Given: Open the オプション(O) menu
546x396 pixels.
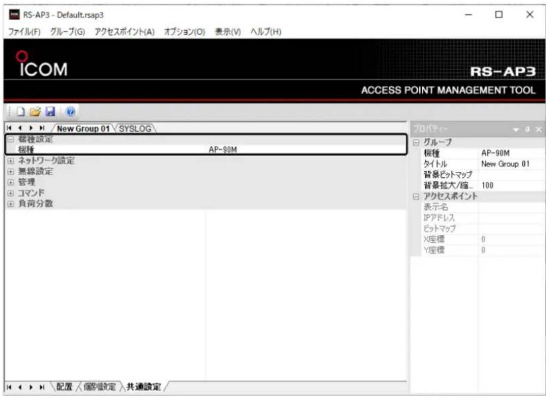Looking at the screenshot, I should pos(184,32).
